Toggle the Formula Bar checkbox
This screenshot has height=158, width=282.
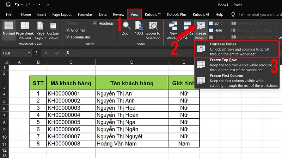pyautogui.click(x=68, y=37)
